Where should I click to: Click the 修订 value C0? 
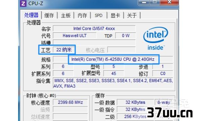point(162,73)
